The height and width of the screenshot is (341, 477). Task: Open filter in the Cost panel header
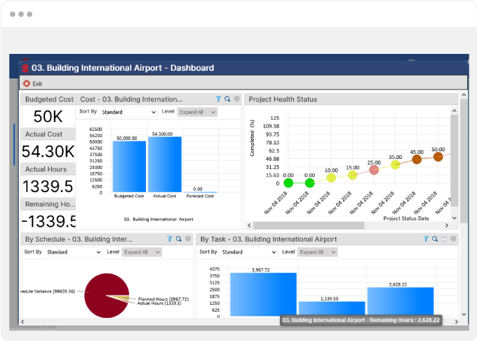pyautogui.click(x=218, y=99)
